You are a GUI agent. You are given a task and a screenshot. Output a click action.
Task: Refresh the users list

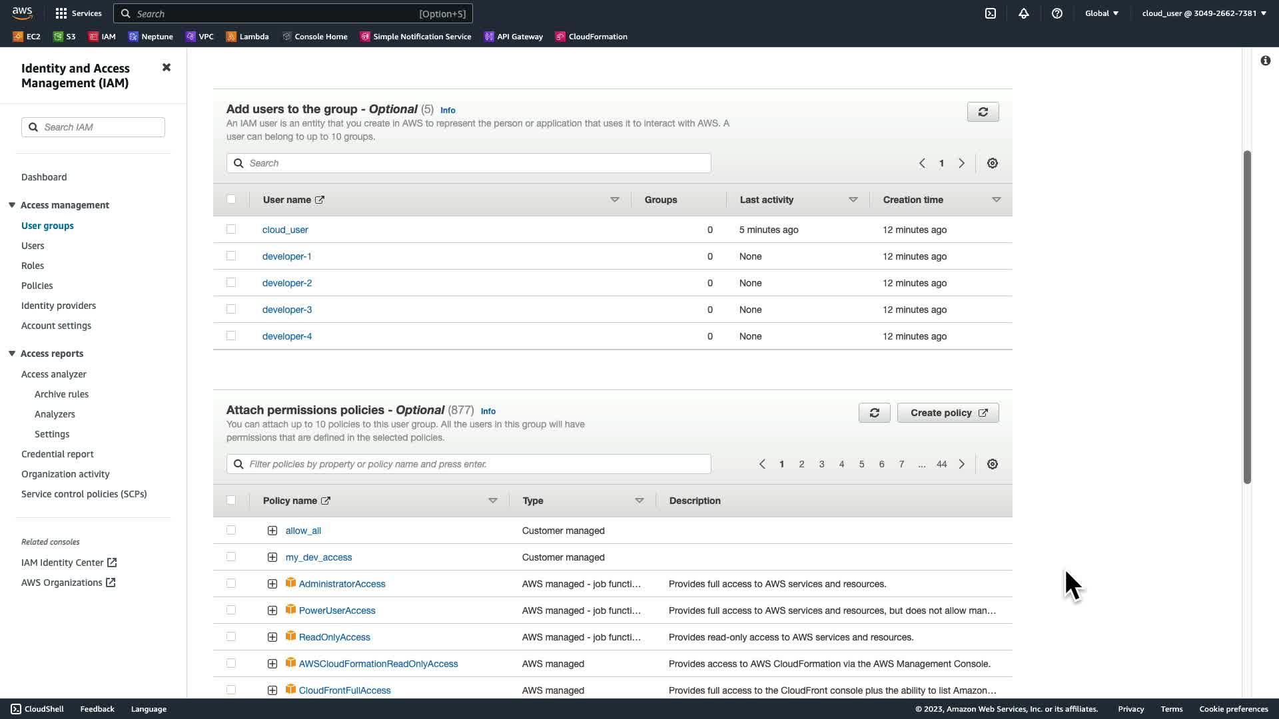(x=983, y=112)
